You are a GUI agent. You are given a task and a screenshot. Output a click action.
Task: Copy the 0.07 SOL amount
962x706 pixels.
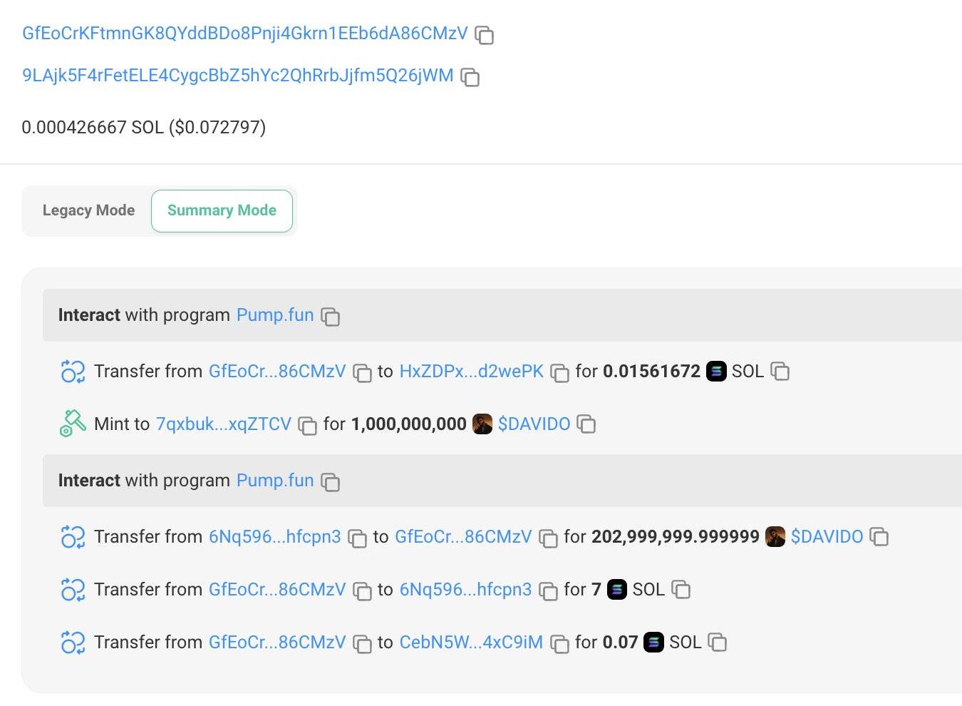[x=718, y=643]
